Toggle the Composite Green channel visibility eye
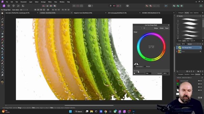 click(x=199, y=84)
